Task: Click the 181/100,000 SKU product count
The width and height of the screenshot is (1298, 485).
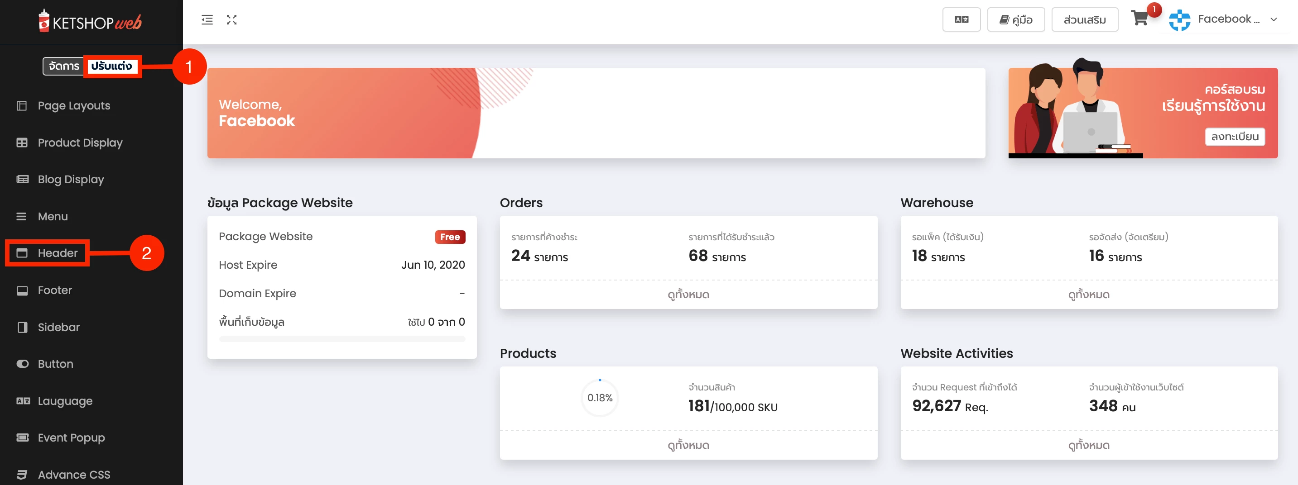Action: click(x=733, y=406)
